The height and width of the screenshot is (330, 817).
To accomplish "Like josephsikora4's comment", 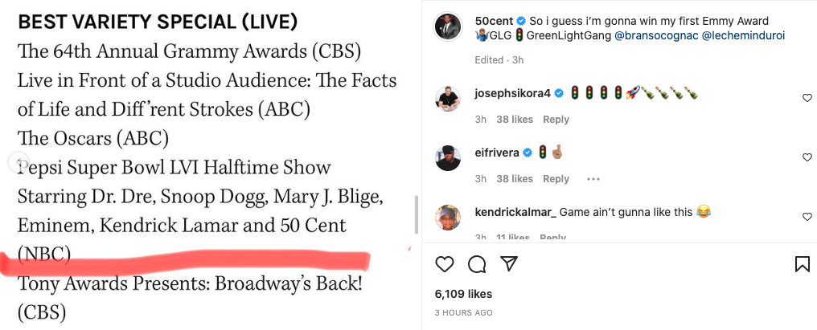I will (807, 98).
